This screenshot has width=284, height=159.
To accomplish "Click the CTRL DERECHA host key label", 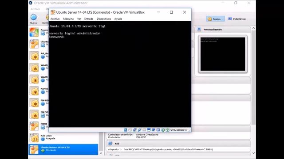I will coord(178,130).
